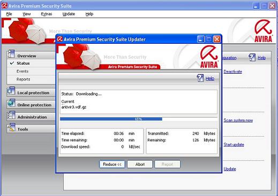Click the AVIRA logo in main window banner
The height and width of the screenshot is (196, 278).
coord(263,31)
